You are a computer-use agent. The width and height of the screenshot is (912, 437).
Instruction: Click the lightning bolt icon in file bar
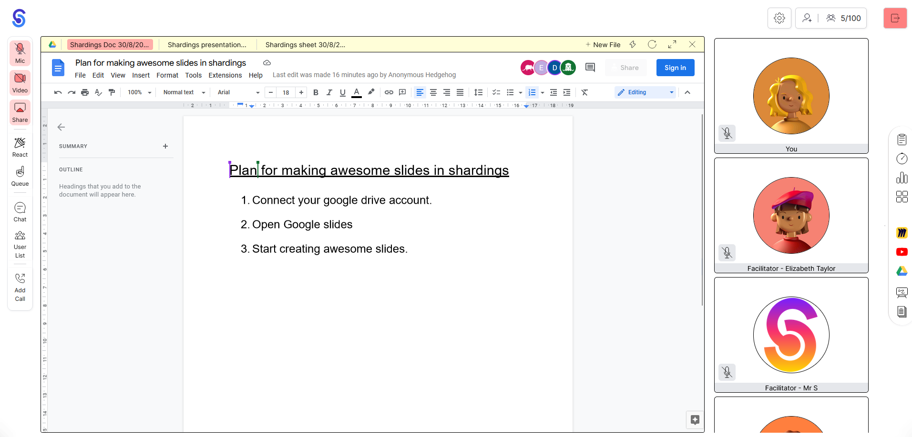(x=633, y=44)
